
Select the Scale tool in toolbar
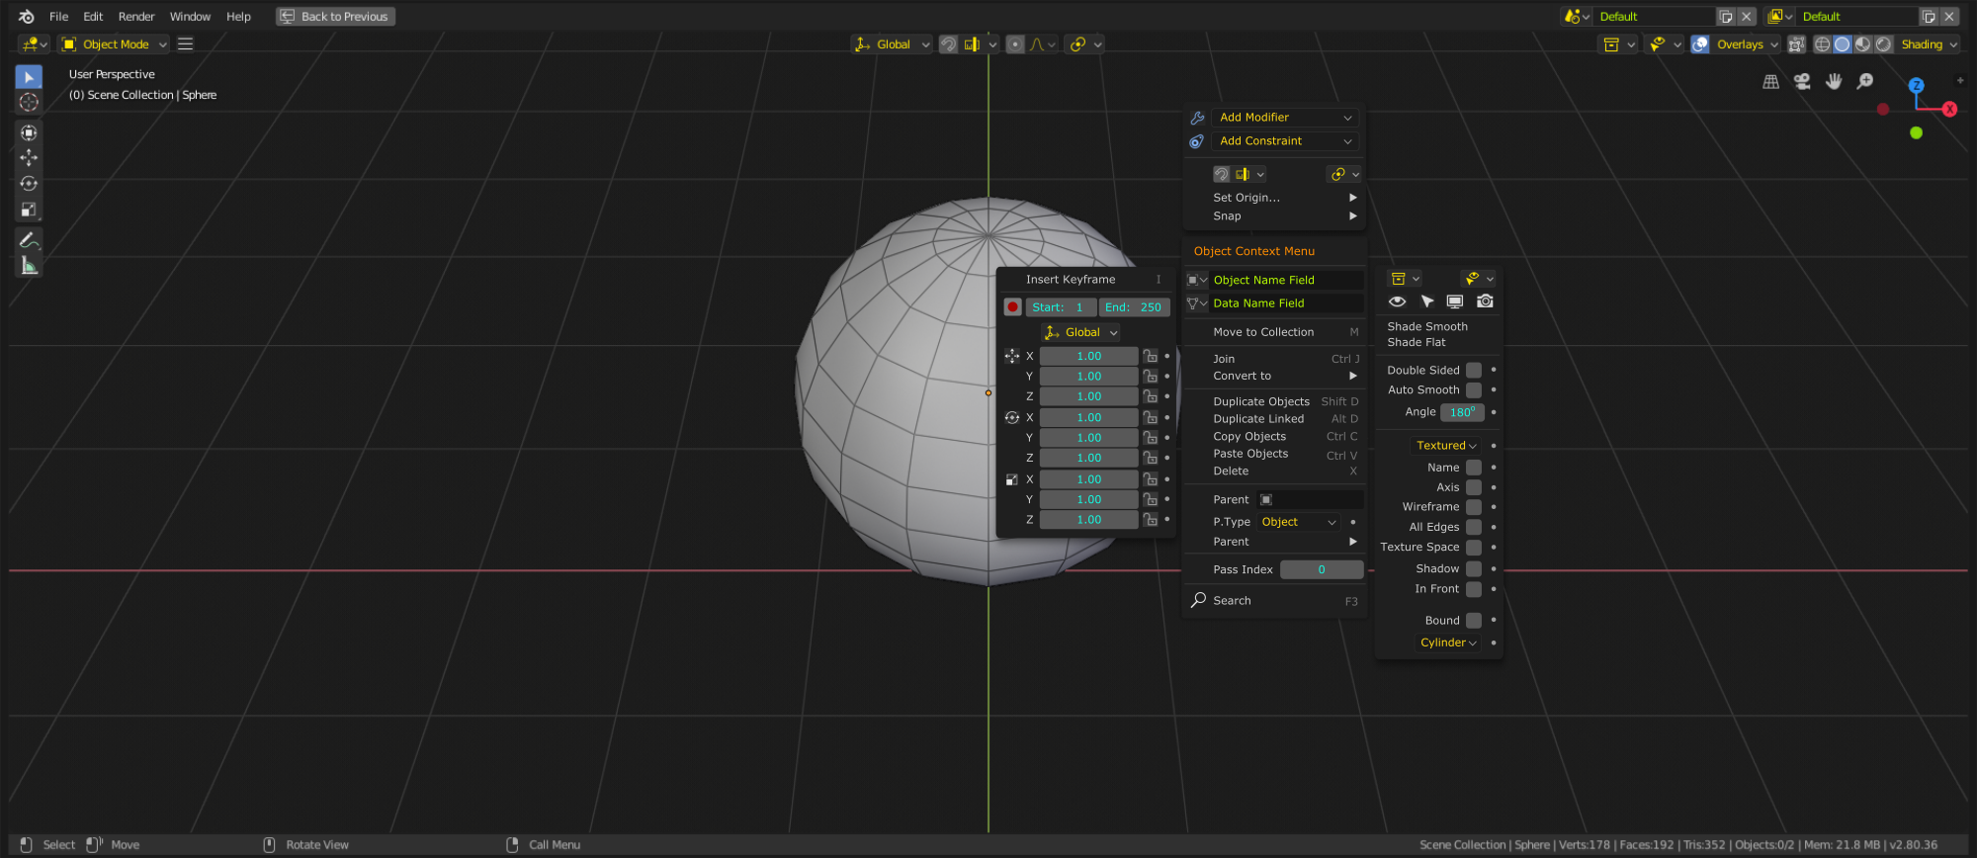[x=29, y=210]
